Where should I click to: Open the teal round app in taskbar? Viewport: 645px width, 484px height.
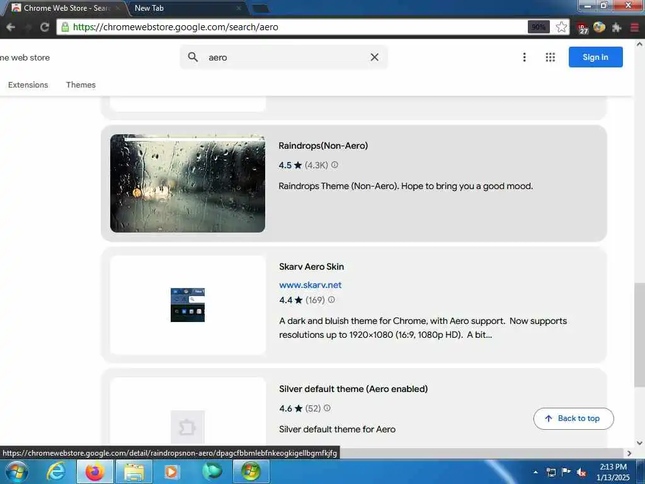(x=212, y=471)
